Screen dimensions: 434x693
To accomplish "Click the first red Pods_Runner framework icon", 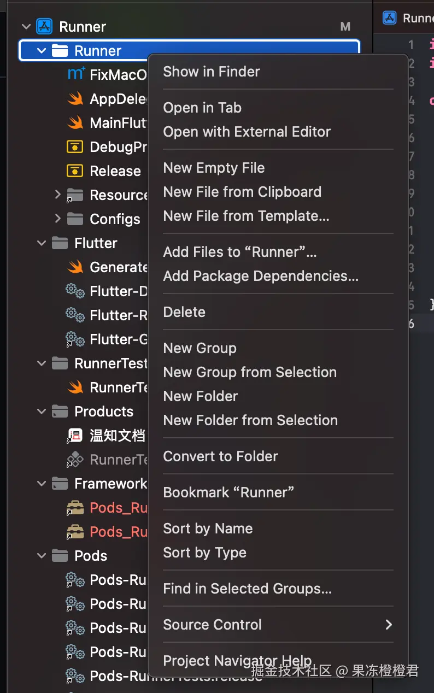I will click(75, 507).
